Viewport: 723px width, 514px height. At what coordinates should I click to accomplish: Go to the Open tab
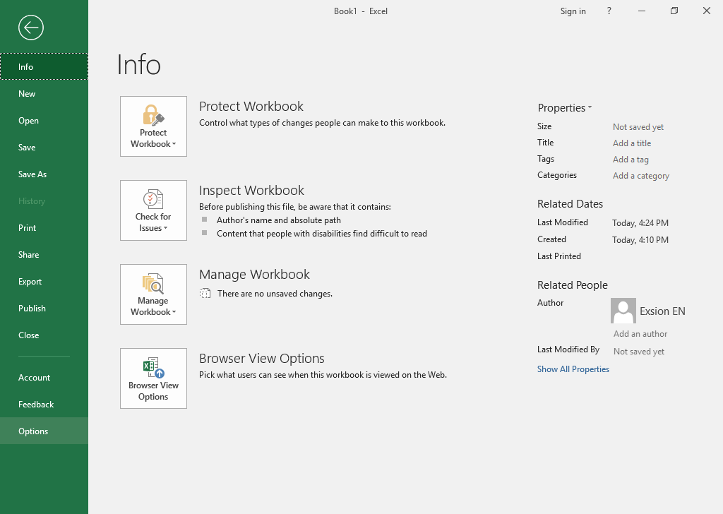(44, 120)
